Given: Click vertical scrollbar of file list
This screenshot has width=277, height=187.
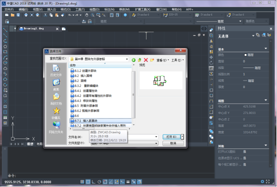Looking at the screenshot, I should click(133, 94).
